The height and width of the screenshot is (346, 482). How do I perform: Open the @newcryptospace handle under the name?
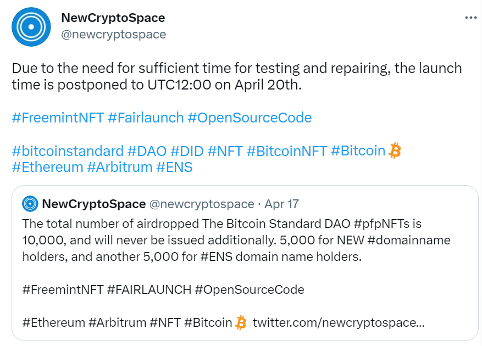(x=113, y=34)
